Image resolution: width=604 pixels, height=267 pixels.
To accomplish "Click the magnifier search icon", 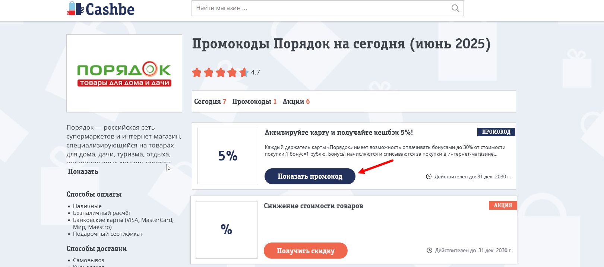I will (455, 8).
